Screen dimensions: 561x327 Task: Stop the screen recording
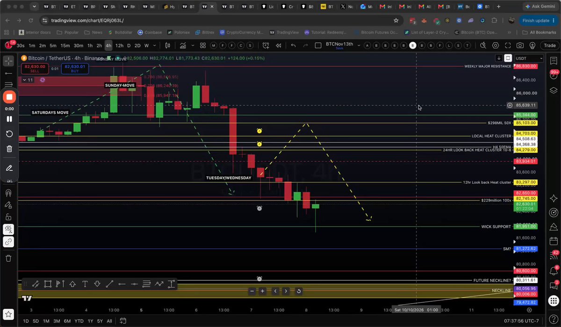[9, 97]
